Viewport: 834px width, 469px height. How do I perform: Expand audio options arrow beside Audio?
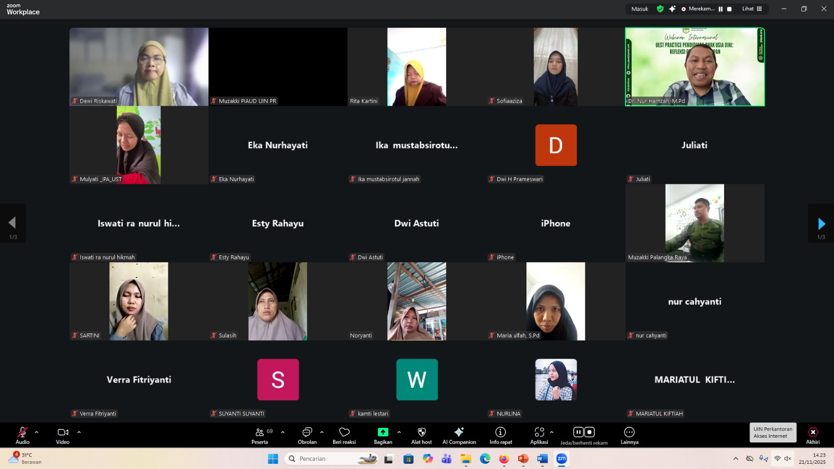[36, 432]
